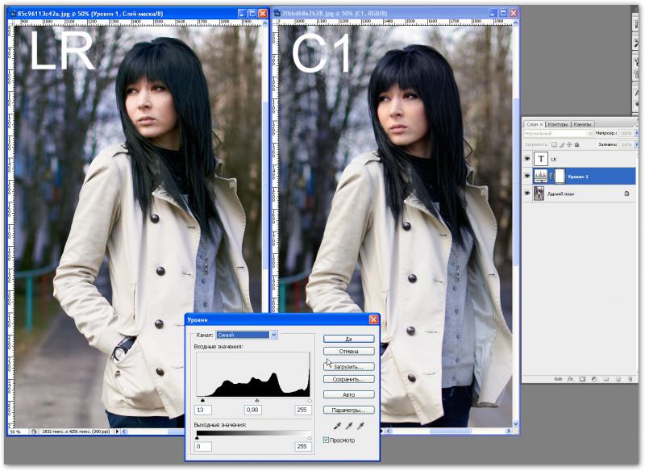Image resolution: width=645 pixels, height=471 pixels.
Task: Switch to the Каналы tab
Action: (x=582, y=124)
